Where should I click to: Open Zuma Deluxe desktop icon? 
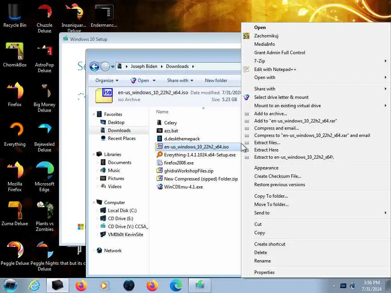(15, 214)
